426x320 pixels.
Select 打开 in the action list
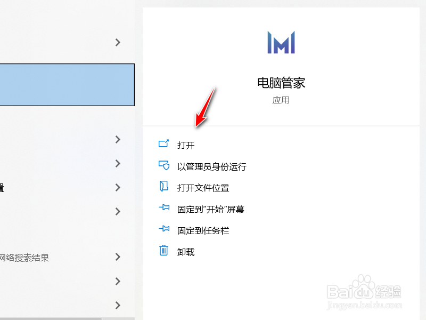point(186,145)
